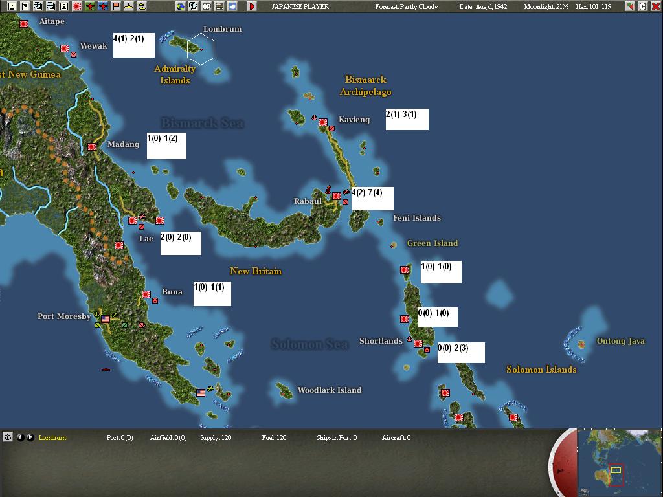Click the floppy disk save icon
This screenshot has width=663, height=497.
pyautogui.click(x=12, y=6)
